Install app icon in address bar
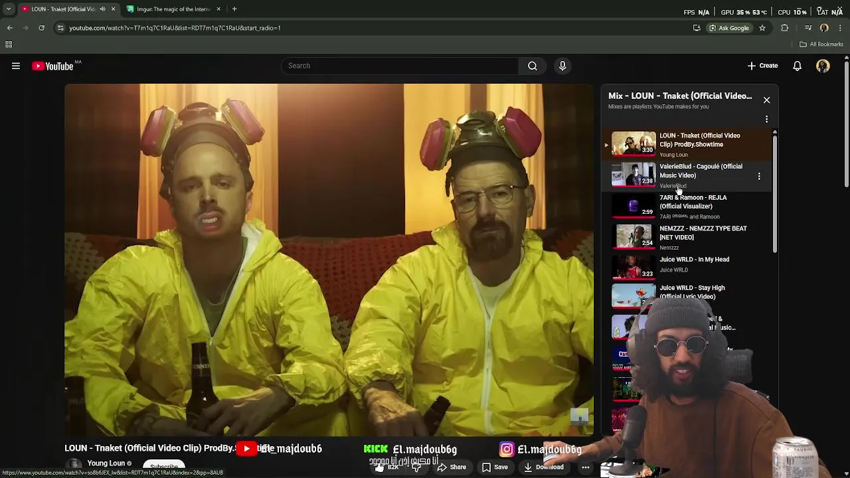Viewport: 850px width, 478px height. point(697,28)
